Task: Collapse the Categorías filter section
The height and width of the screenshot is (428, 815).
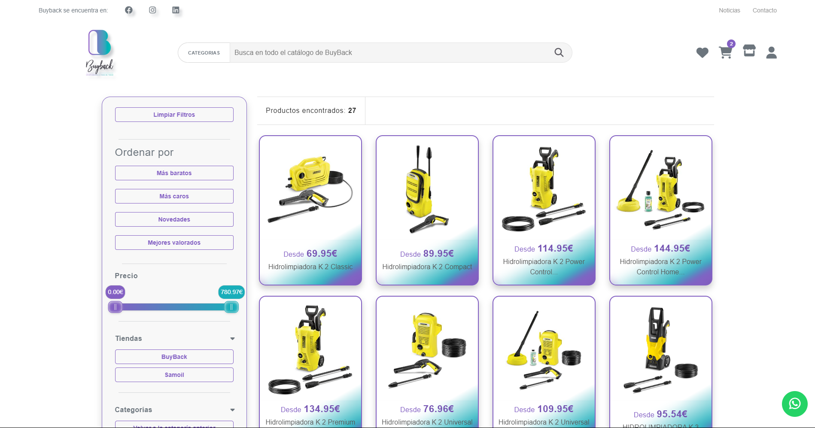Action: (x=232, y=410)
